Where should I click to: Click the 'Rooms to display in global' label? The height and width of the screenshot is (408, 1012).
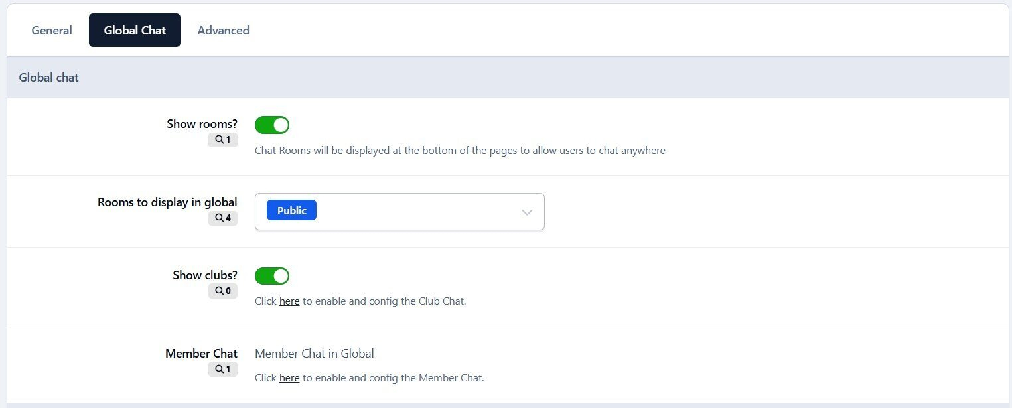pyautogui.click(x=167, y=202)
